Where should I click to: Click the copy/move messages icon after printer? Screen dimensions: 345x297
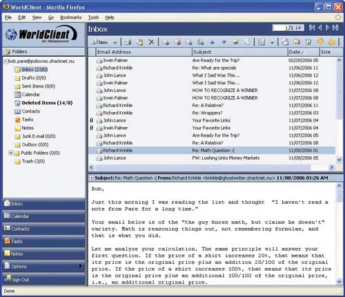[139, 42]
